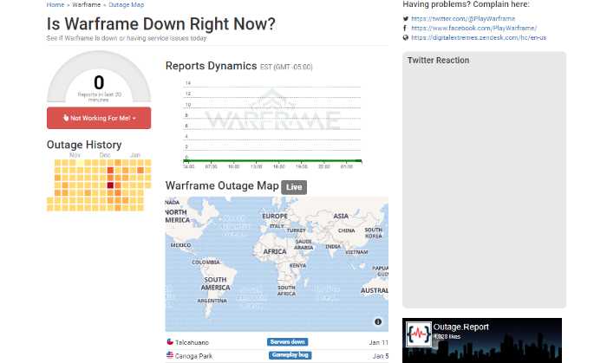Open the facebook.com/PlayWarframe link

coord(473,28)
